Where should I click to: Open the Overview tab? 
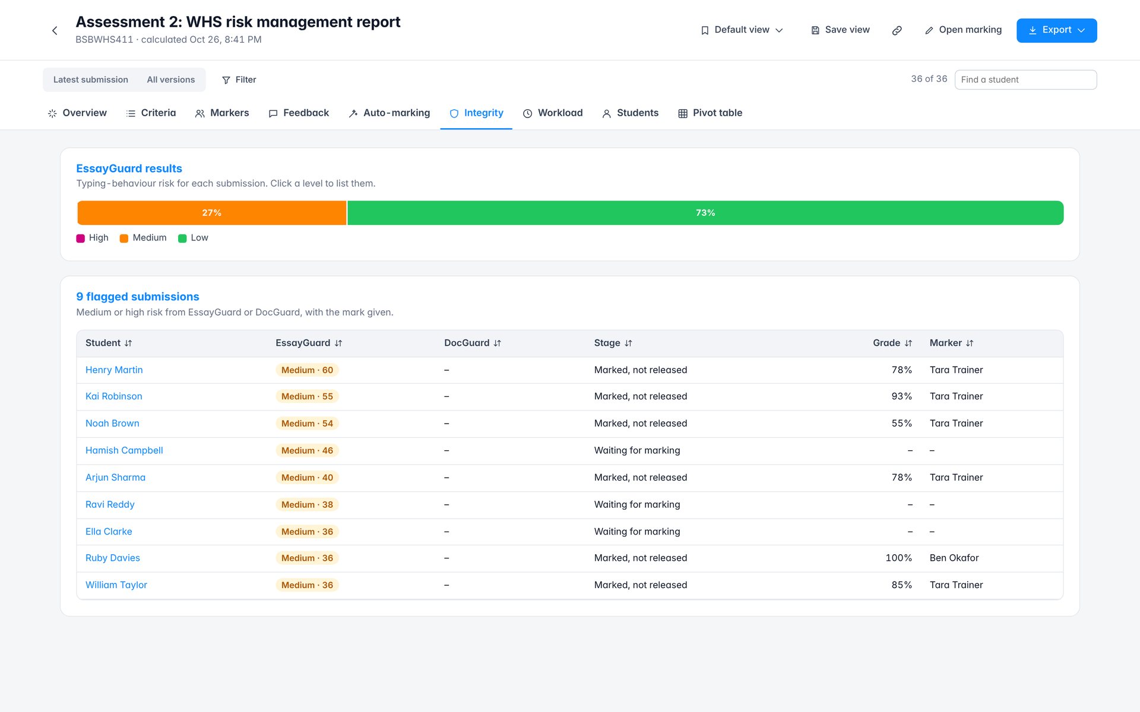77,113
